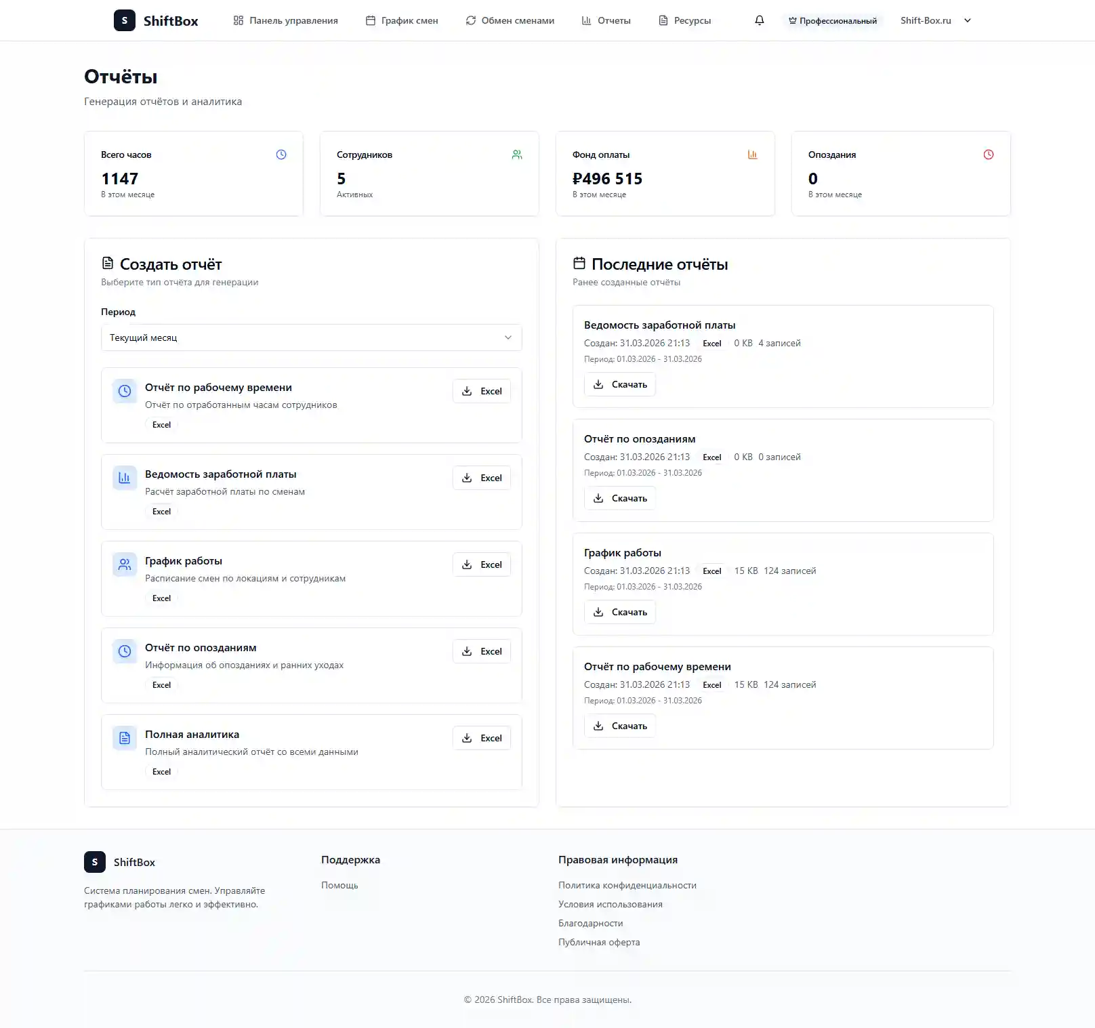1095x1028 pixels.
Task: Click the red clock icon on Опоздания card
Action: click(988, 155)
